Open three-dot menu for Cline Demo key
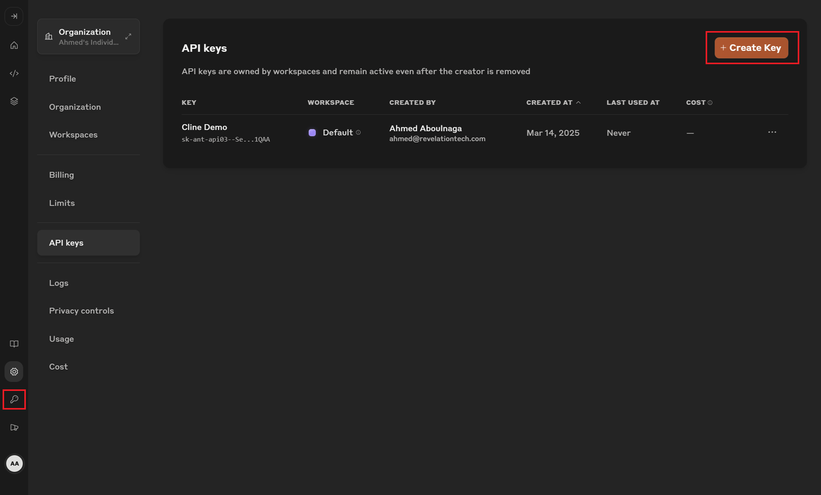Screen dimensions: 821x495 (x=772, y=133)
